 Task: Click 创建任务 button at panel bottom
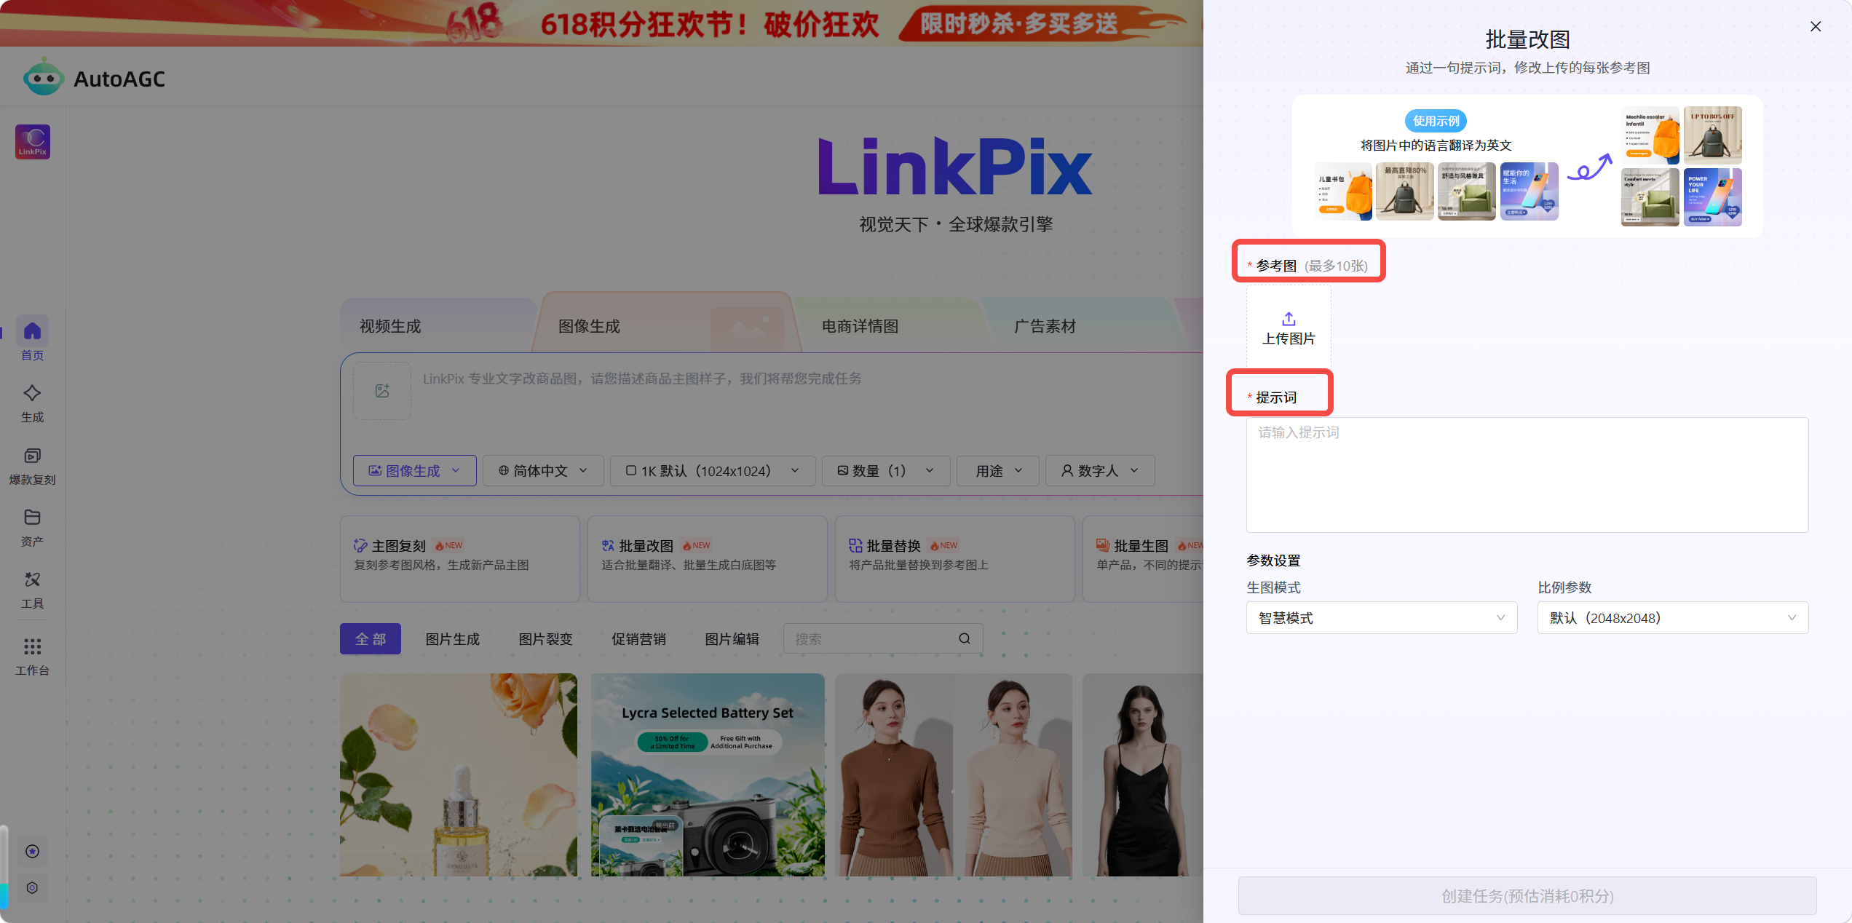point(1527,896)
